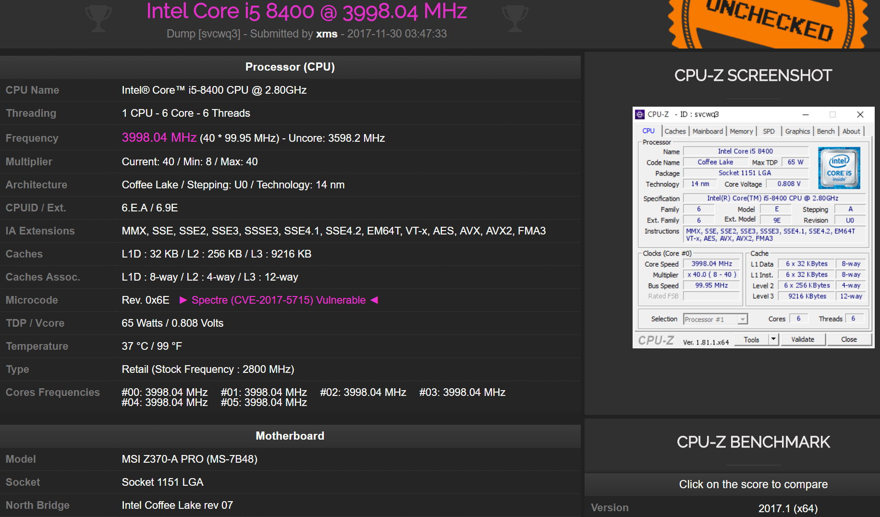Click 'MSI Z370-A PRO (MS-7B48)' motherboard model

coord(190,459)
